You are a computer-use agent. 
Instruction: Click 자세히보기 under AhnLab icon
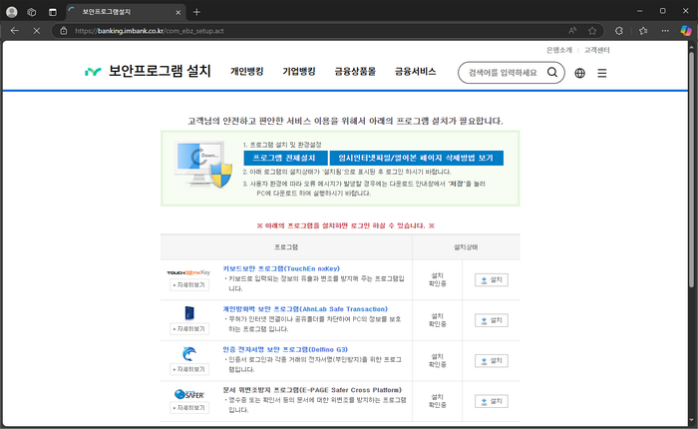(189, 329)
